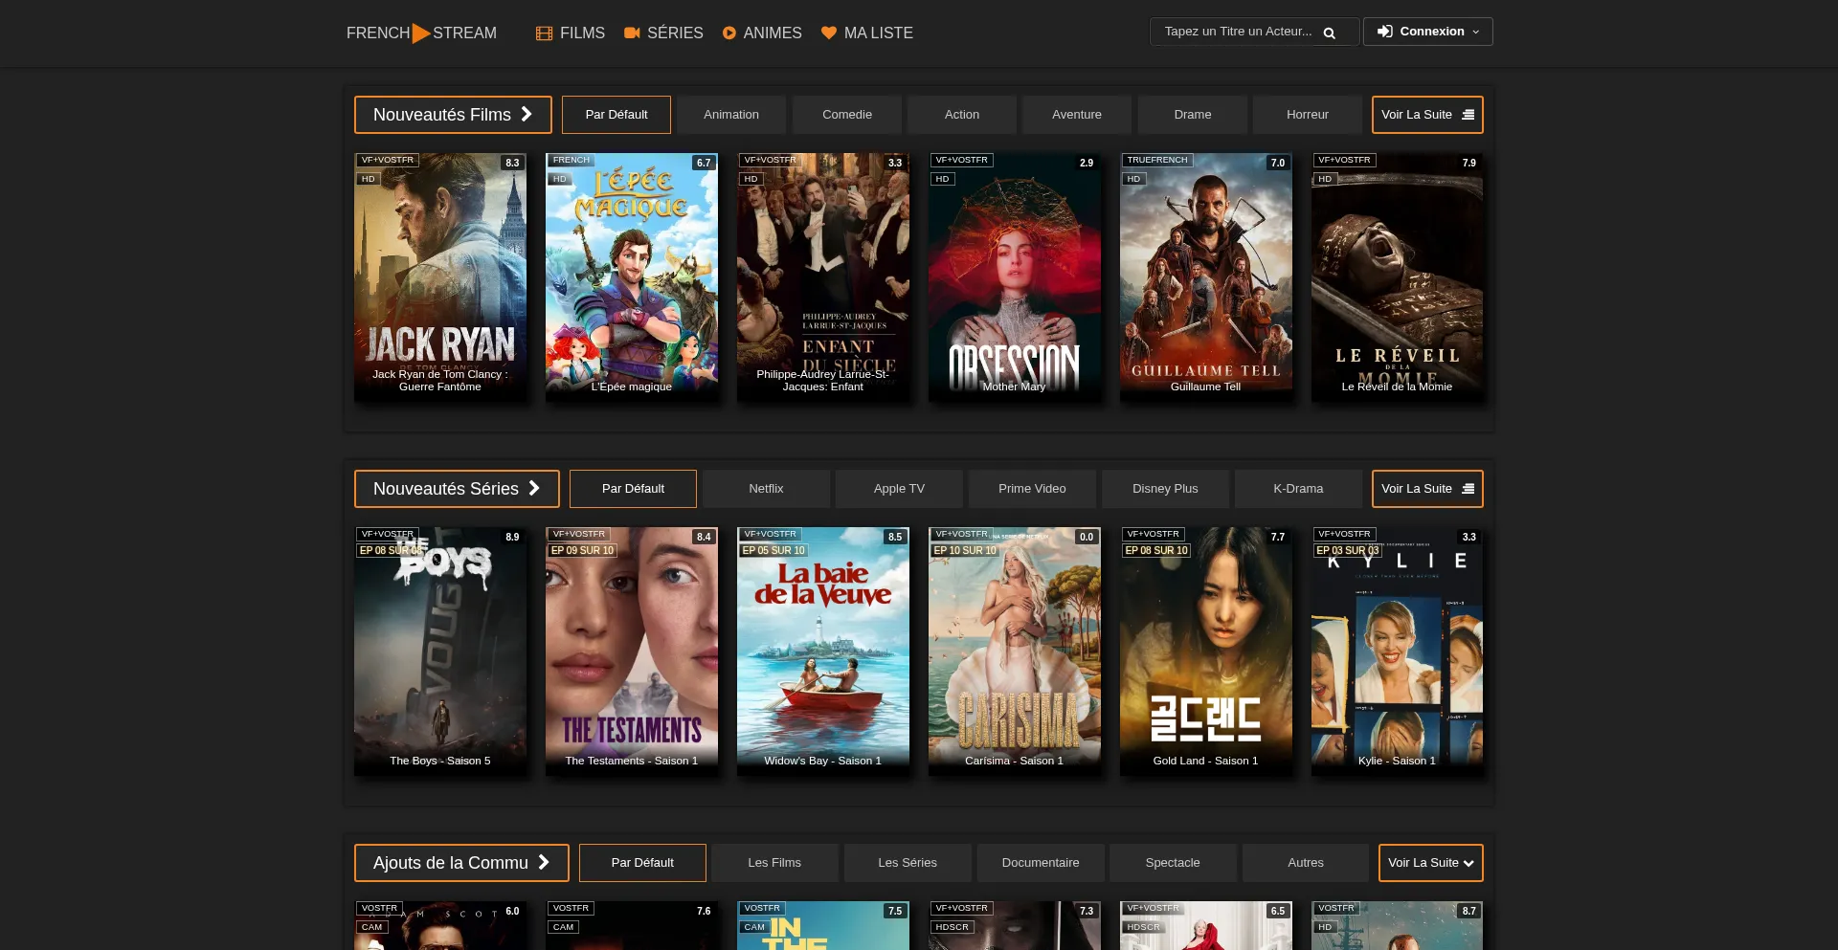The image size is (1838, 950).
Task: Open Widow's Bay Saison 1 poster
Action: point(823,652)
